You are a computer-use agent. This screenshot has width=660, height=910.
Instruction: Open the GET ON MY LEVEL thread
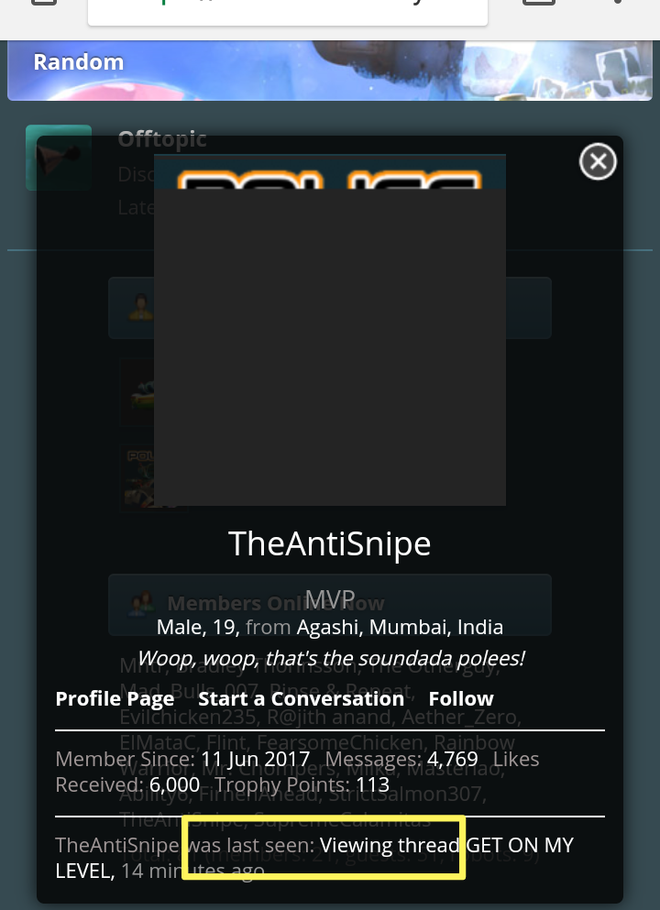314,858
